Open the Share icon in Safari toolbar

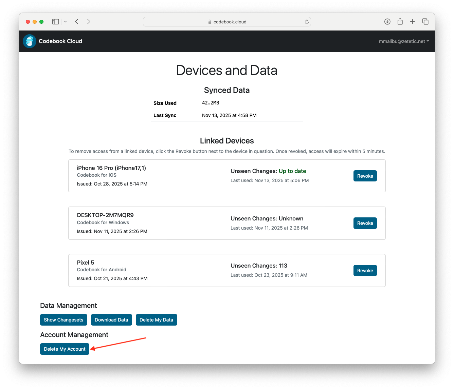[x=400, y=21]
